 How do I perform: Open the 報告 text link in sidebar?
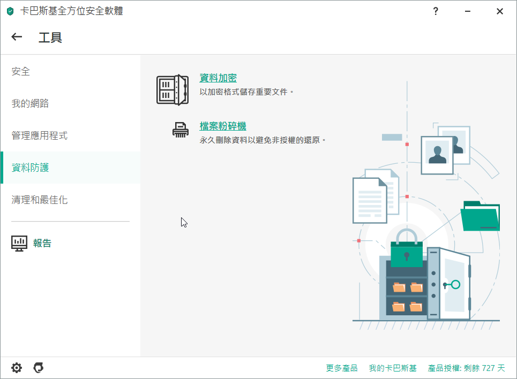click(x=42, y=244)
